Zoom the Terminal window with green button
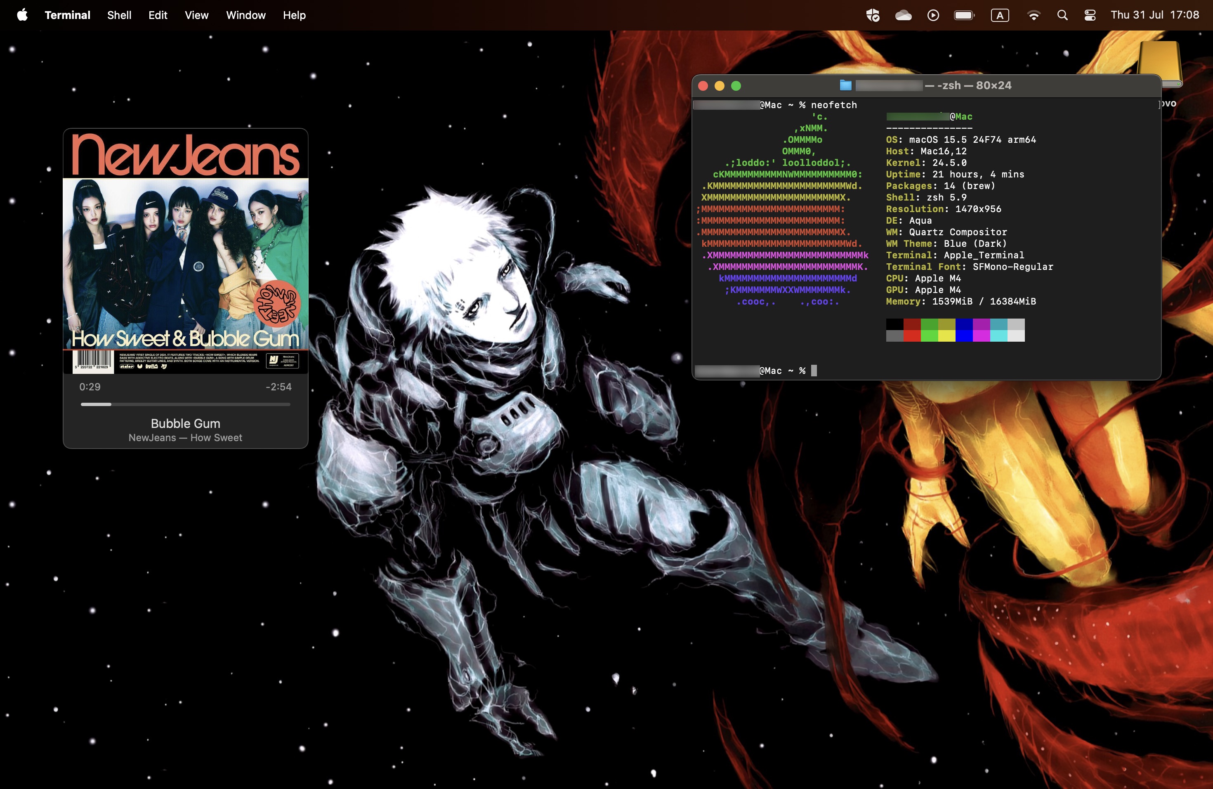The image size is (1213, 789). tap(736, 86)
